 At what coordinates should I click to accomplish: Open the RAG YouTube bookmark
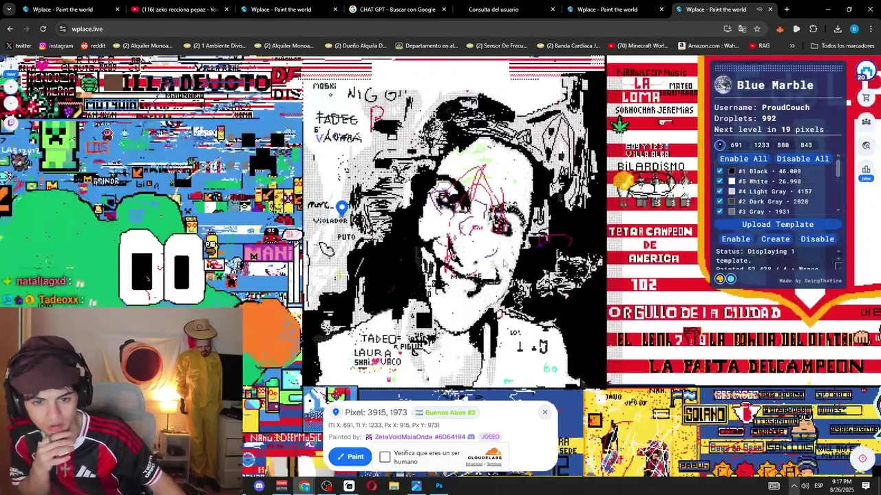coord(758,46)
